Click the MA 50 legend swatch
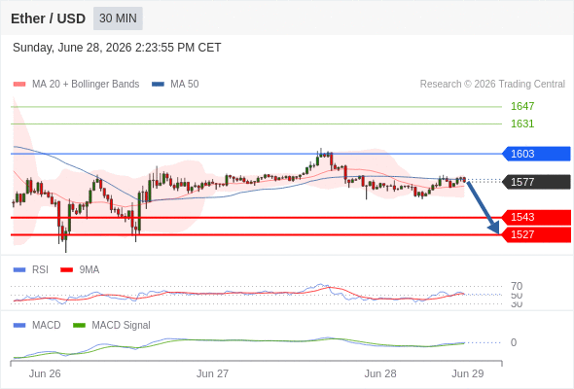Screen dimensions: 574x389 (158, 85)
